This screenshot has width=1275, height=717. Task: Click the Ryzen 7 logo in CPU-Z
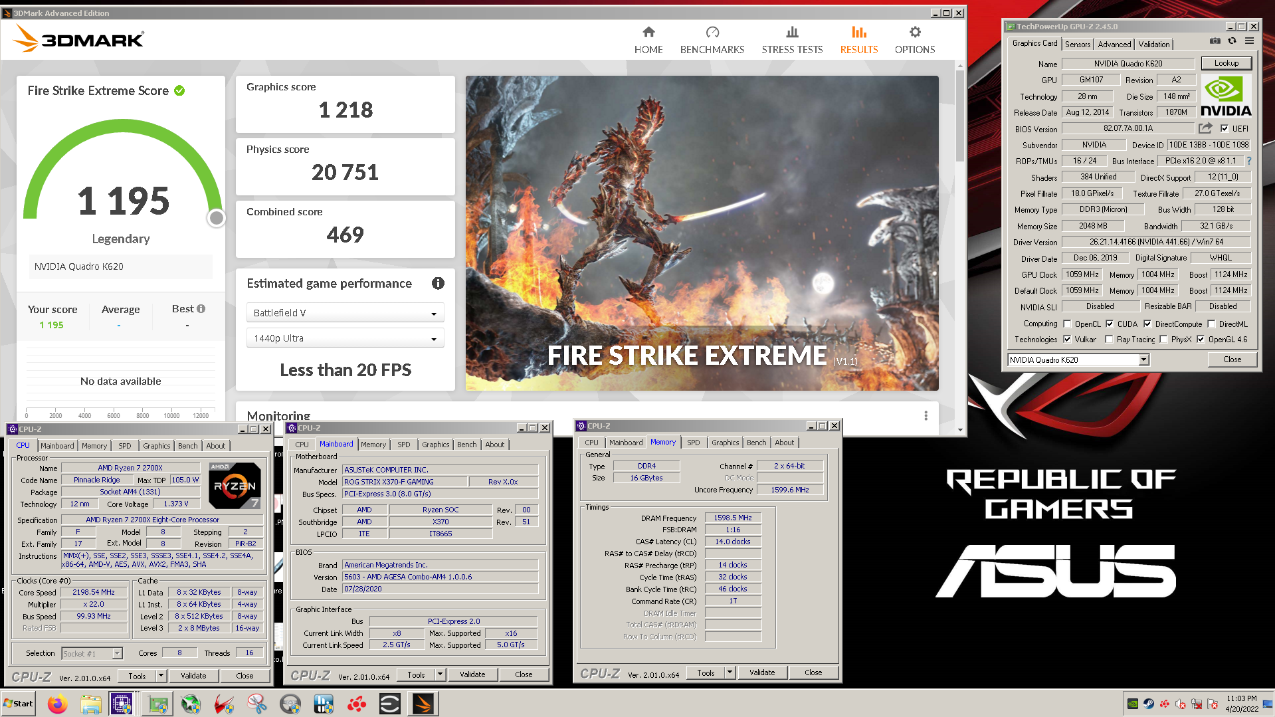click(x=235, y=486)
